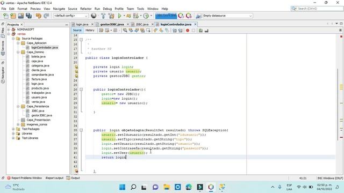Click the Shift Line Left editor icon
Image resolution: width=344 pixels, height=193 pixels.
point(174,31)
